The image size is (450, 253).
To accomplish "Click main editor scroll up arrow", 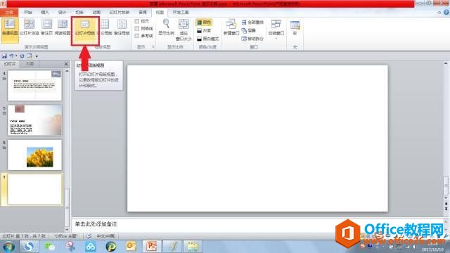I will click(446, 63).
